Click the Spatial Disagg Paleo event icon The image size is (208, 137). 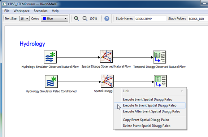(107, 81)
